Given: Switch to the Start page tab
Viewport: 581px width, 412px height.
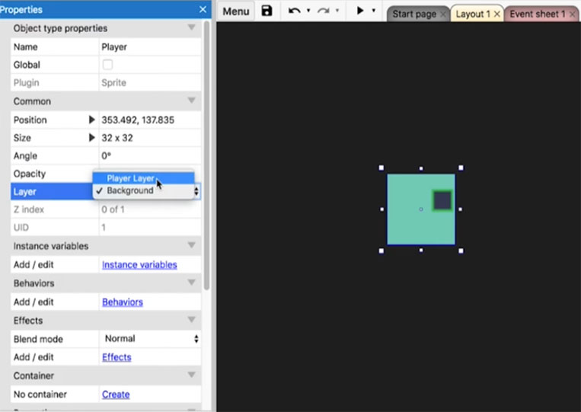Looking at the screenshot, I should [414, 14].
